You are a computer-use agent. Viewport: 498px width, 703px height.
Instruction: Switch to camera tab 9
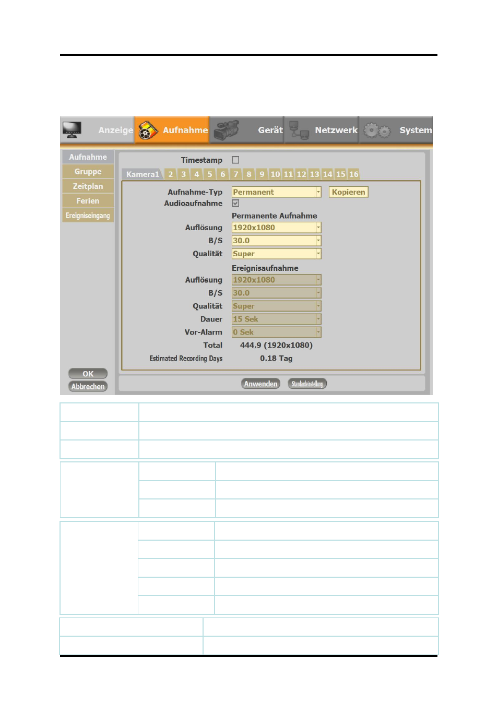coord(262,174)
